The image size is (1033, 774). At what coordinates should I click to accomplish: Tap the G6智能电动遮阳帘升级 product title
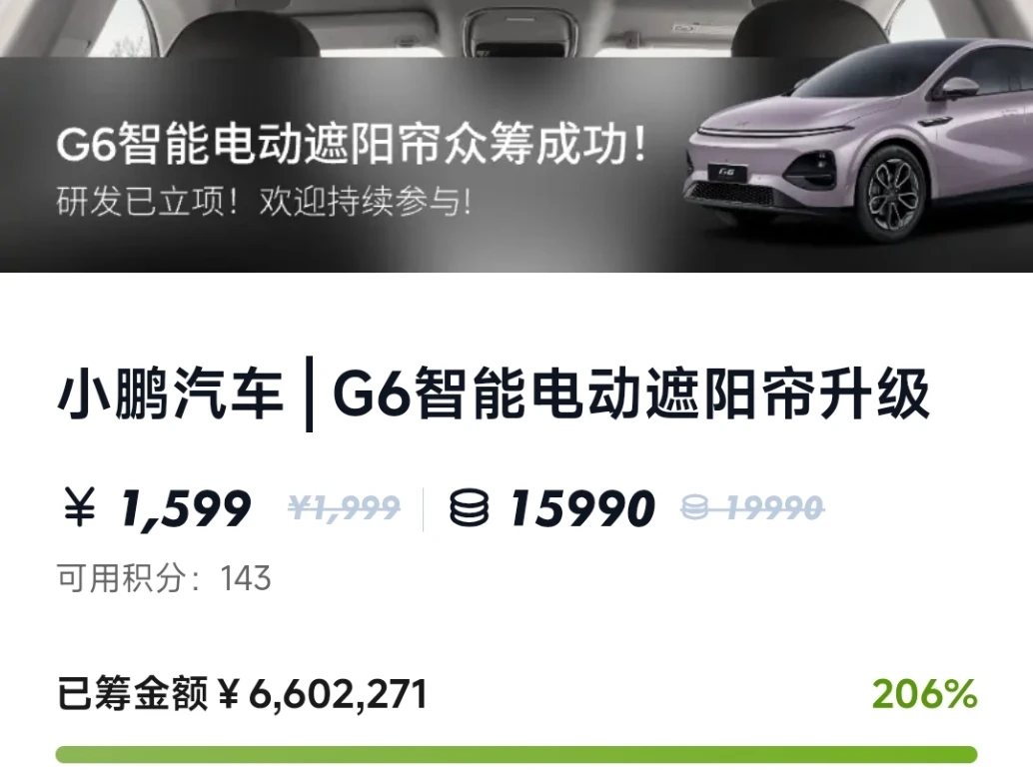click(x=631, y=394)
